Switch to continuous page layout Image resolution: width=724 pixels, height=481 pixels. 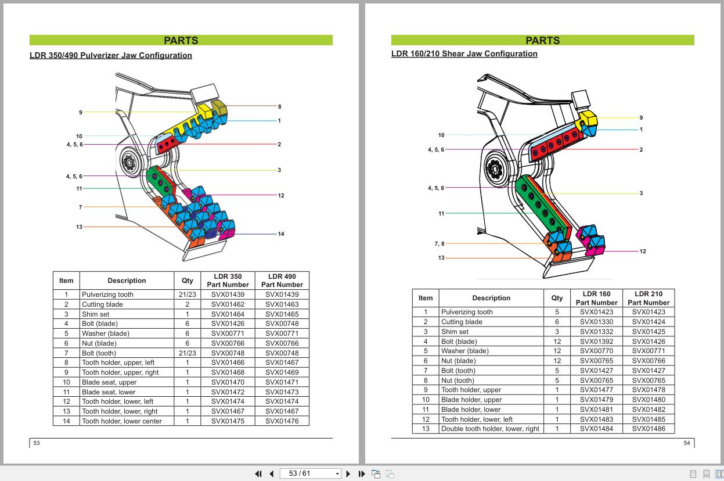click(x=705, y=473)
